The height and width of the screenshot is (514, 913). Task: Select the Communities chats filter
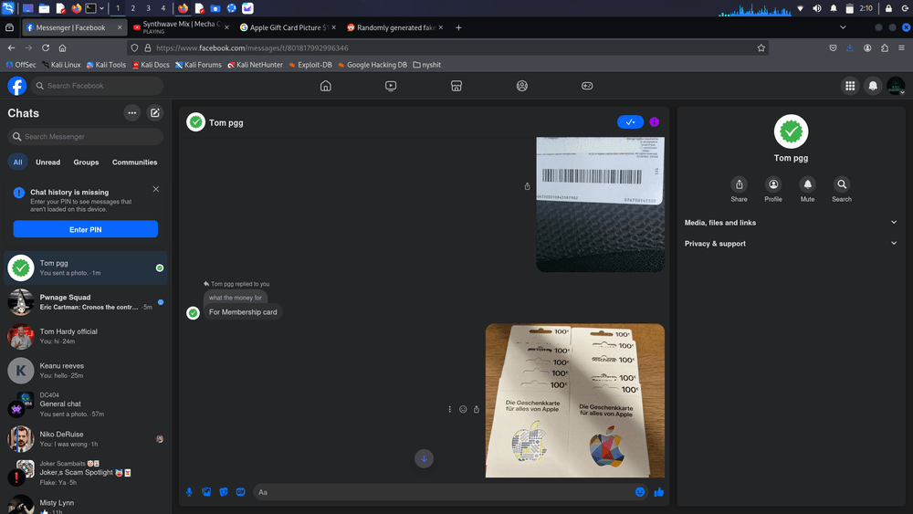(134, 162)
